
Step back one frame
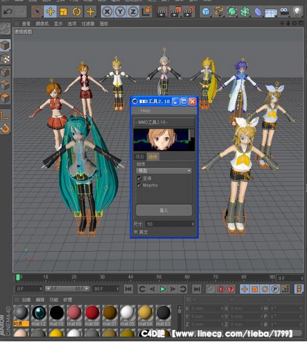pos(152,289)
